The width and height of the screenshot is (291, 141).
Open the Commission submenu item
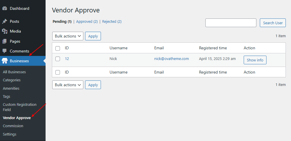13,126
